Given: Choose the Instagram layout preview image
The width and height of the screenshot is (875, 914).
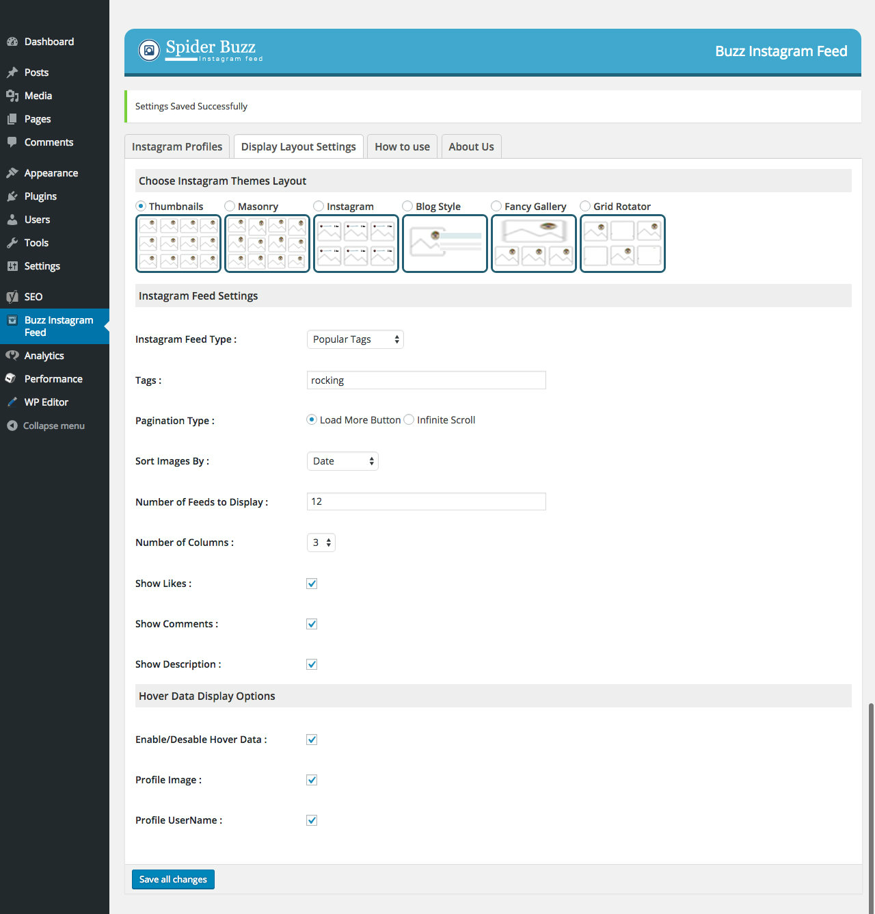Looking at the screenshot, I should click(356, 244).
